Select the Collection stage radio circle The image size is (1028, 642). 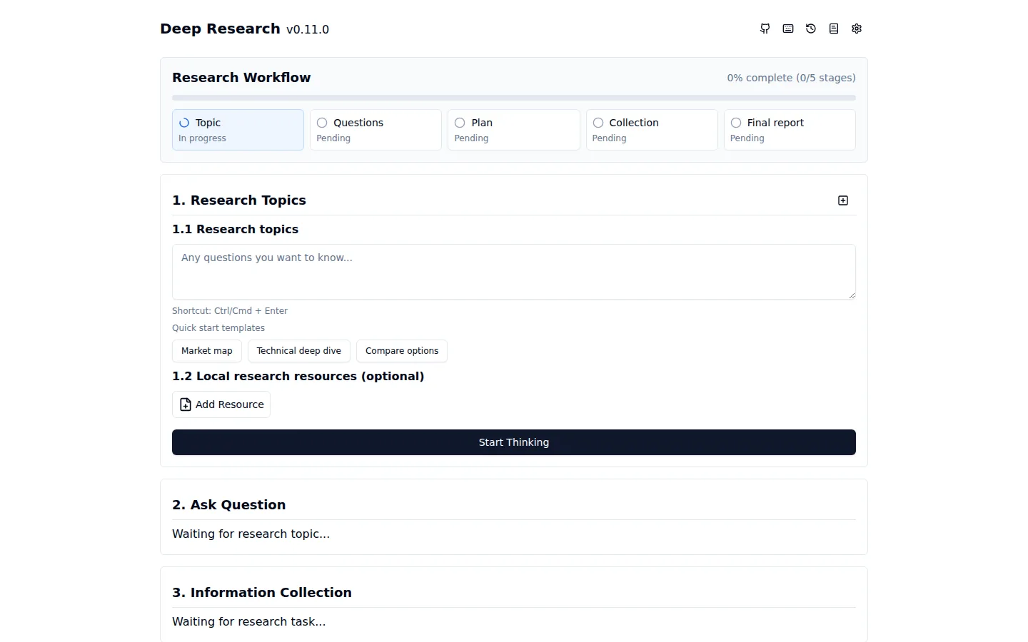[x=598, y=123]
